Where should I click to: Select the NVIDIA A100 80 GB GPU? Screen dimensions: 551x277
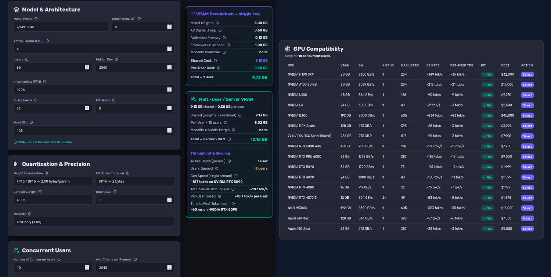coord(527,85)
